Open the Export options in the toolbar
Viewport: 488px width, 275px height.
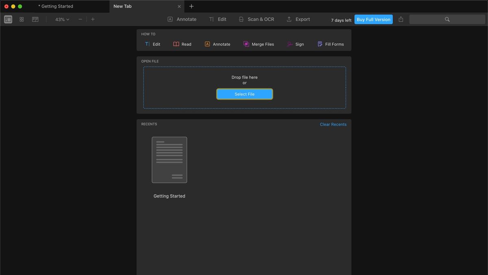click(298, 19)
